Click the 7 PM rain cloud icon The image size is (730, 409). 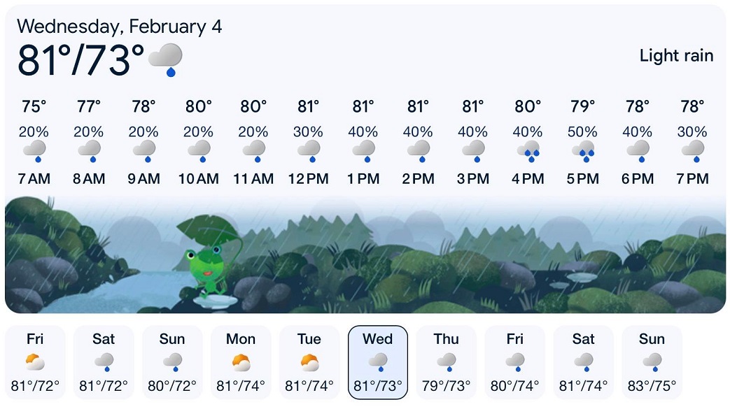click(693, 150)
